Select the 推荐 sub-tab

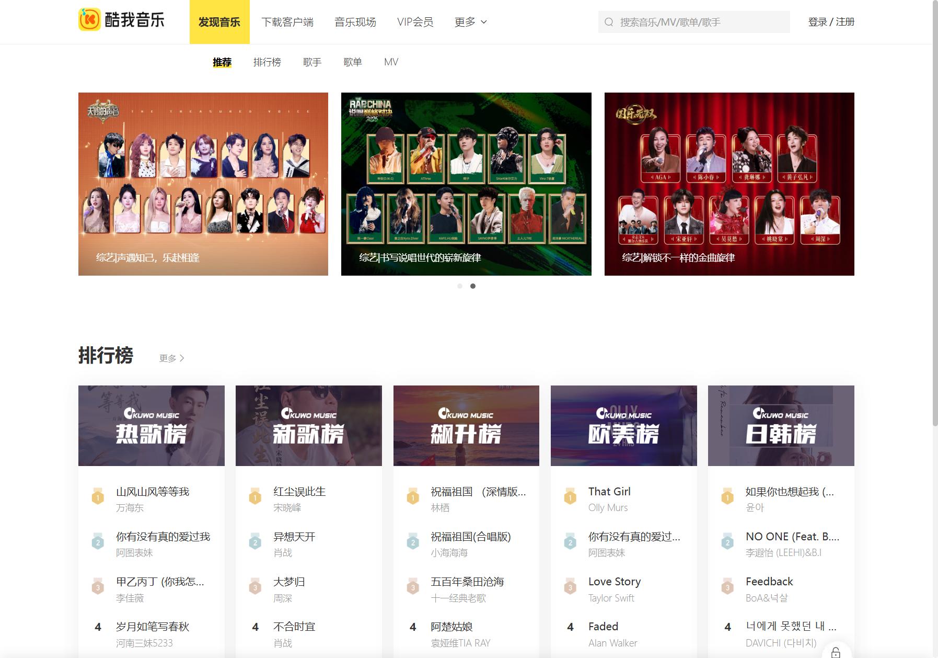click(x=222, y=62)
